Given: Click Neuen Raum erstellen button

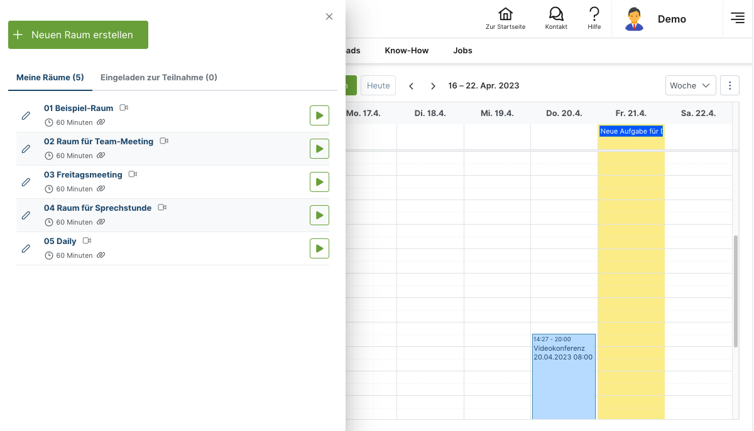Looking at the screenshot, I should point(78,35).
